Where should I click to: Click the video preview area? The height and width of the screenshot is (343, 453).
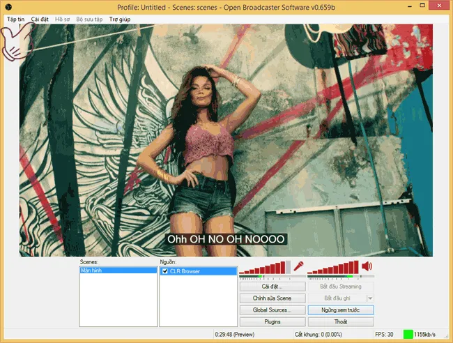[226, 140]
